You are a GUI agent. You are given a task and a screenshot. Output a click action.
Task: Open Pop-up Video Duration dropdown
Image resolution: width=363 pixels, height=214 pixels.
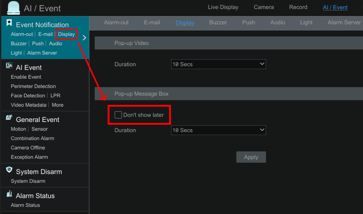pyautogui.click(x=218, y=64)
